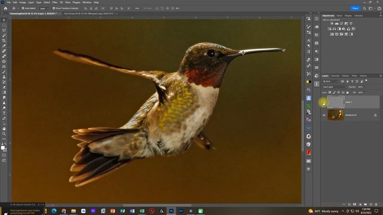Select the Eyedropper tool
Viewport: 383px width, 215px height.
pos(4,46)
